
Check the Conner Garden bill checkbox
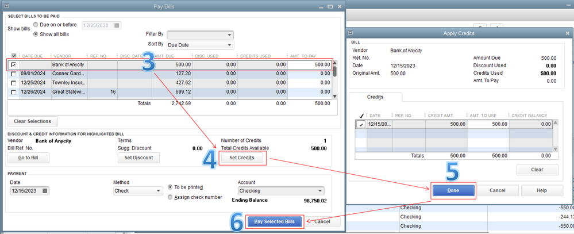[14, 74]
